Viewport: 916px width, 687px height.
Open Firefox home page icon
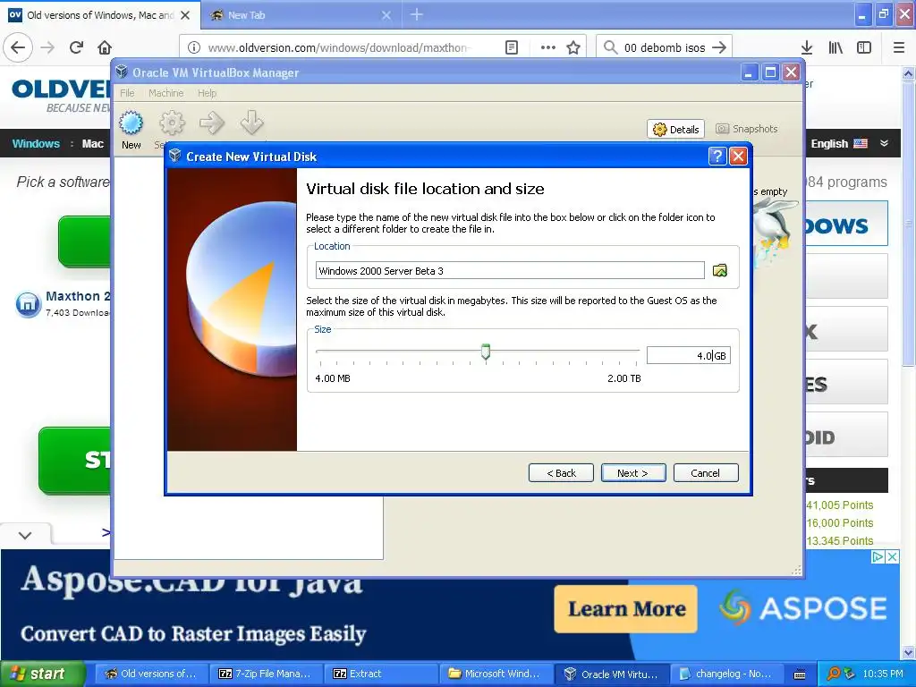[105, 47]
